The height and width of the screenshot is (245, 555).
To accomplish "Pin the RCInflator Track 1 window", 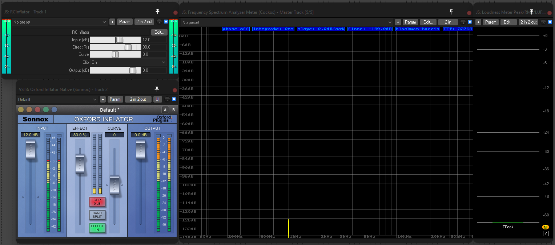I will coord(157,12).
